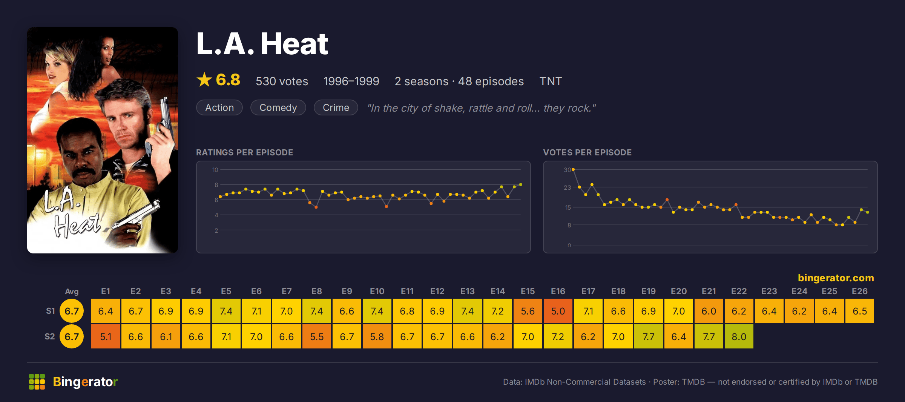Select the Comedy genre tag
This screenshot has height=402, width=905.
(x=278, y=107)
